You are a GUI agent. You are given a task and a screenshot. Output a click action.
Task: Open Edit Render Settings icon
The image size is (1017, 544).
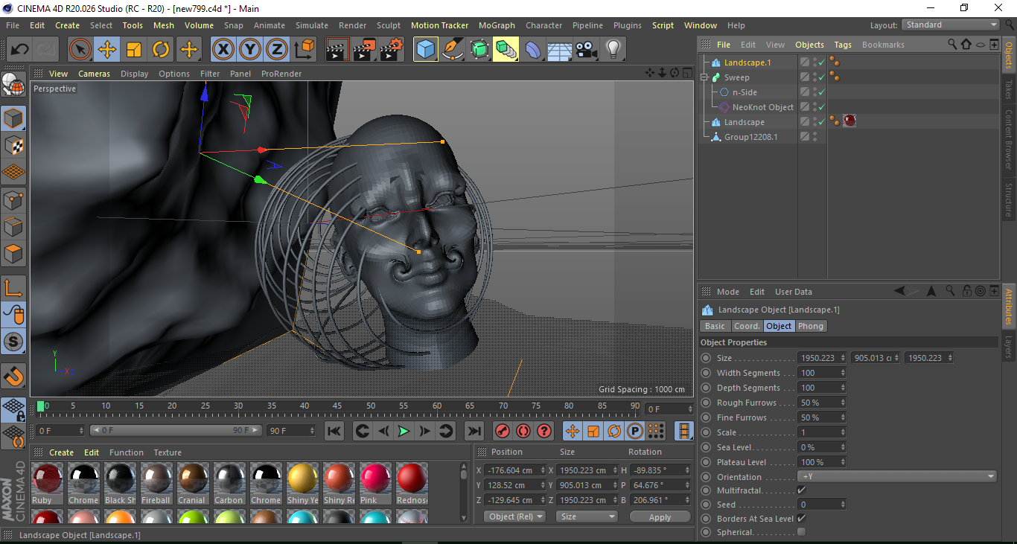[x=392, y=50]
